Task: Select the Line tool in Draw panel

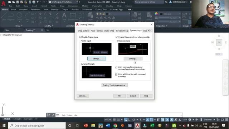Action: 4,16
